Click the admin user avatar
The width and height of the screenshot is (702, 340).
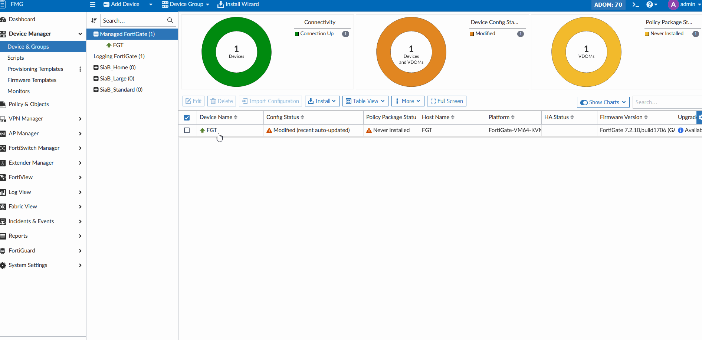pos(673,4)
